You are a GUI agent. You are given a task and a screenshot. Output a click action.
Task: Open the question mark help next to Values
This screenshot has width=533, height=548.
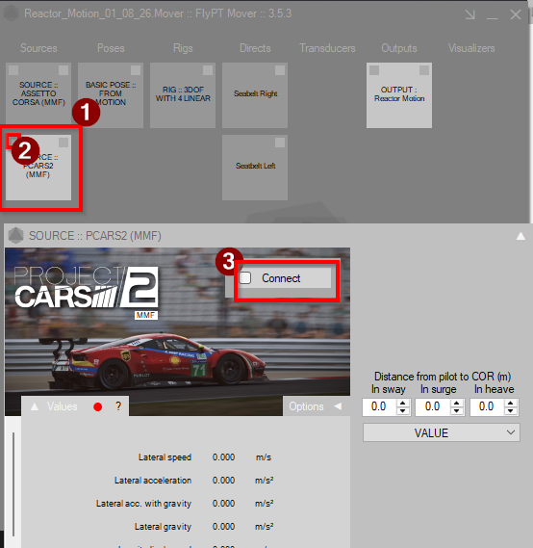[118, 406]
